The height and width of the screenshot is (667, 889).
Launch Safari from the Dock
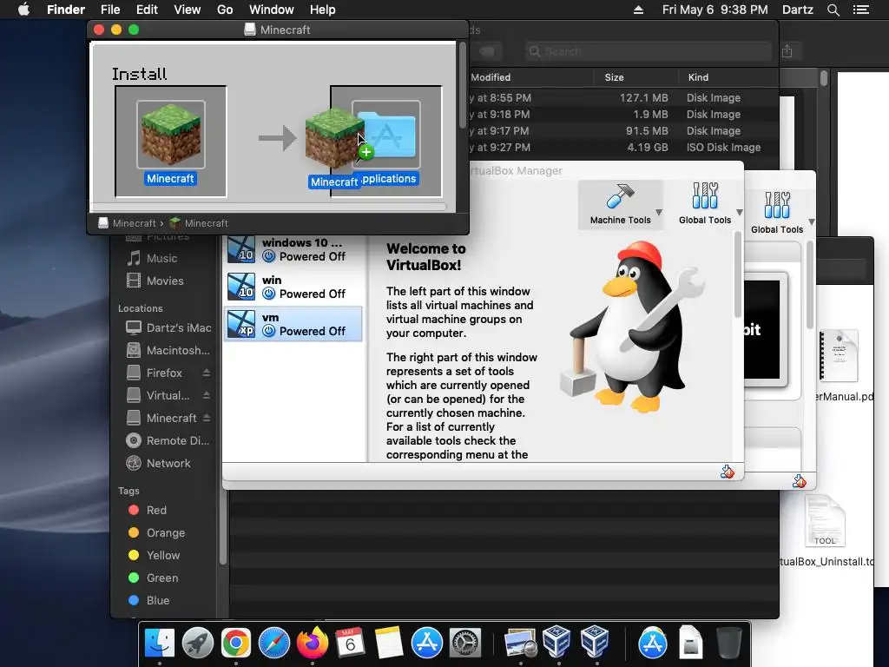[x=273, y=644]
